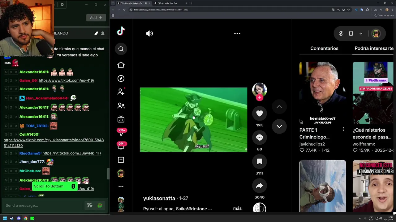Click username Flan_AcarameladoV44 in chat

click(47, 98)
